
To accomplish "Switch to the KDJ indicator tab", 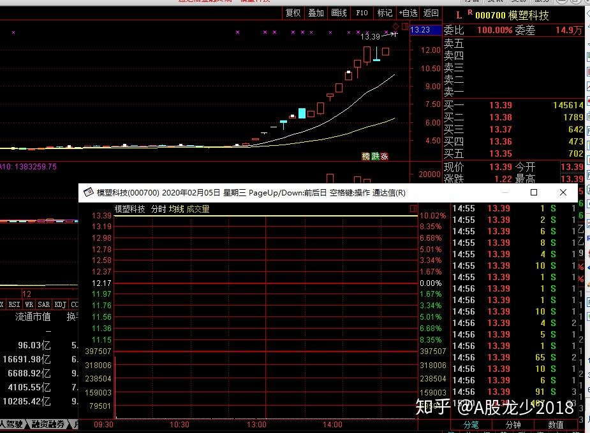I will 61,304.
